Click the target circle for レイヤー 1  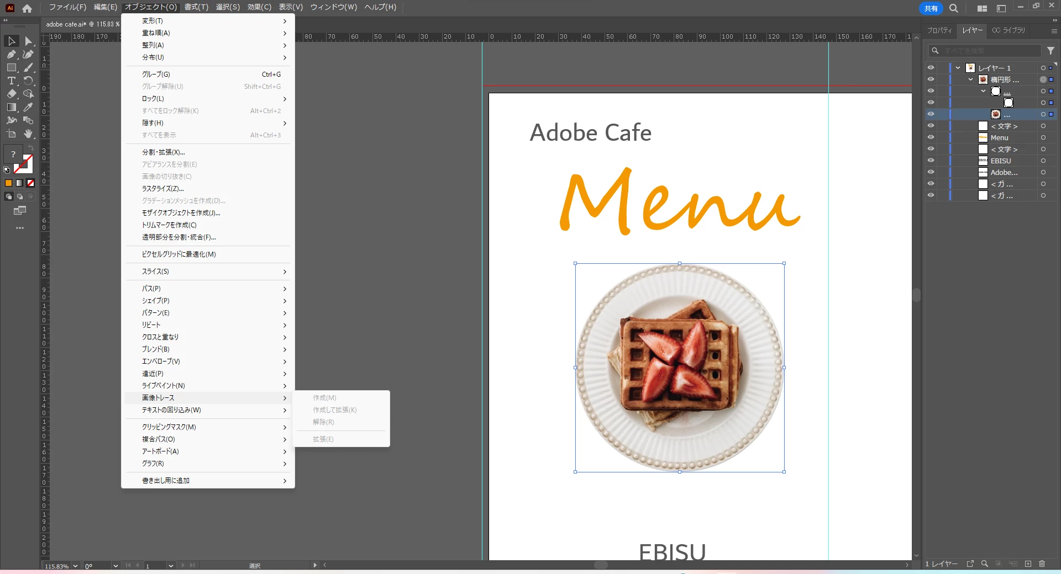tap(1043, 68)
